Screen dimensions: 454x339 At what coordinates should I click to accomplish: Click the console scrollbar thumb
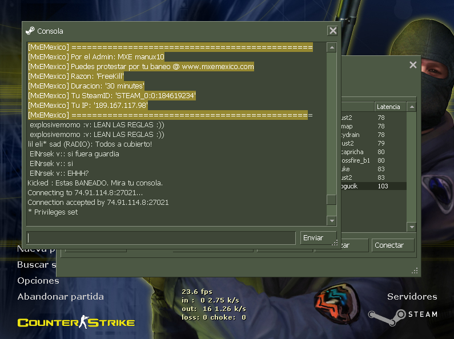pos(332,200)
